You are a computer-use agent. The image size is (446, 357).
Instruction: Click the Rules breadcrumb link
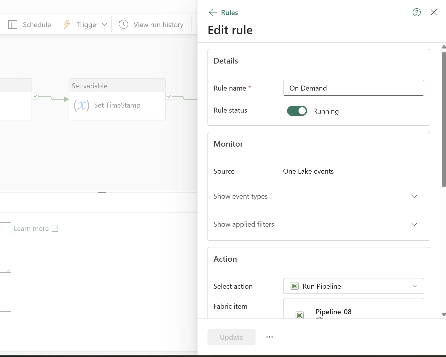tap(230, 13)
